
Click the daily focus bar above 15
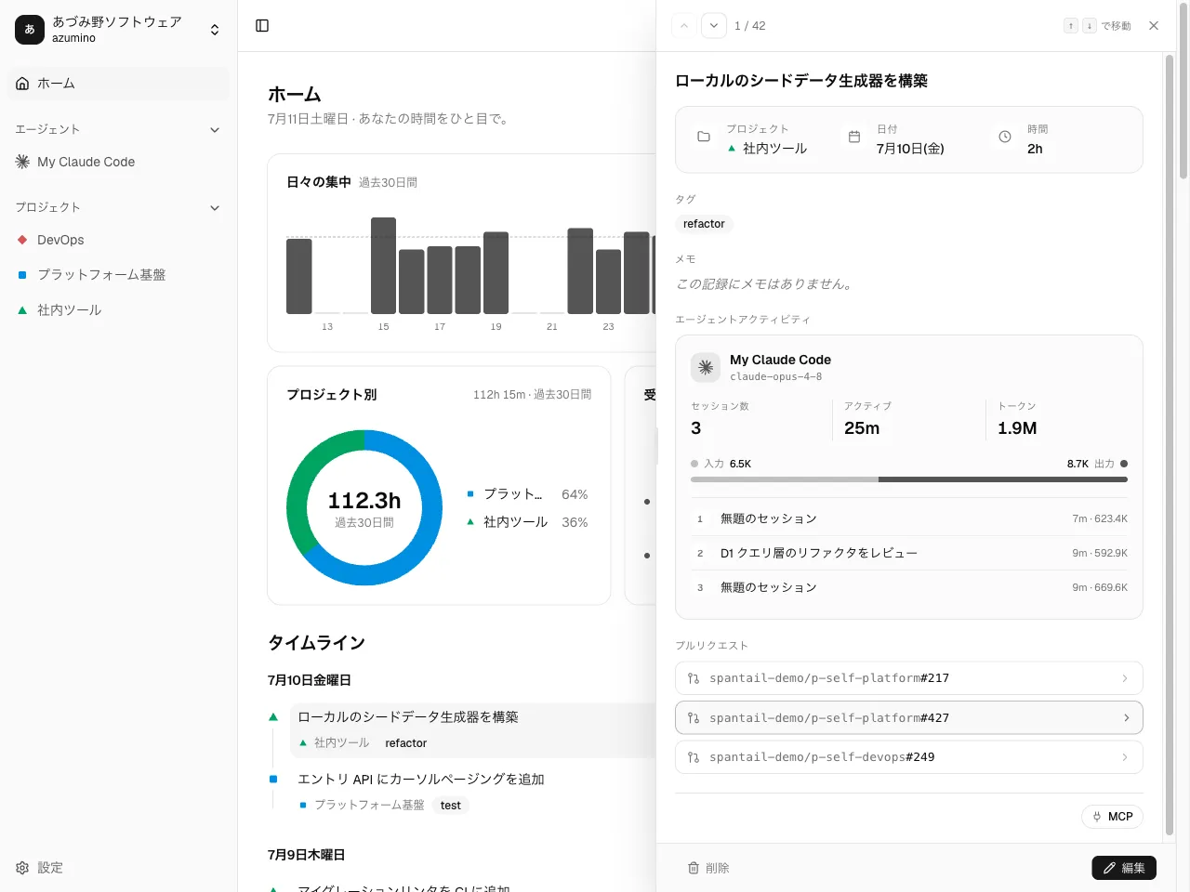click(x=383, y=266)
